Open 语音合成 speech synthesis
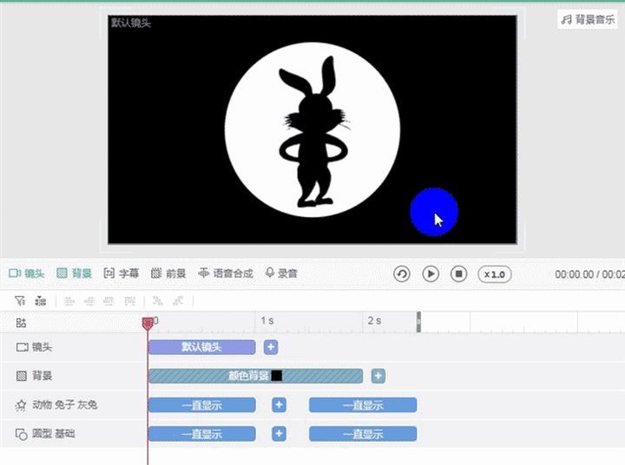625x465 pixels. (x=226, y=273)
